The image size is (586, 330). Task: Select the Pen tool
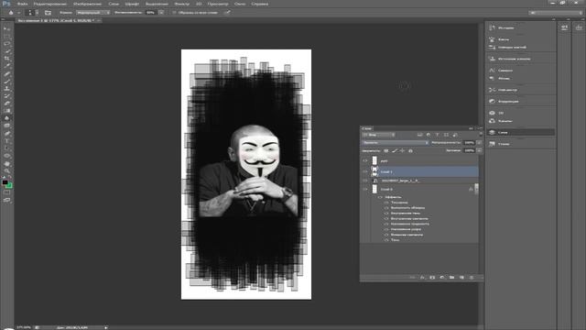(x=6, y=134)
